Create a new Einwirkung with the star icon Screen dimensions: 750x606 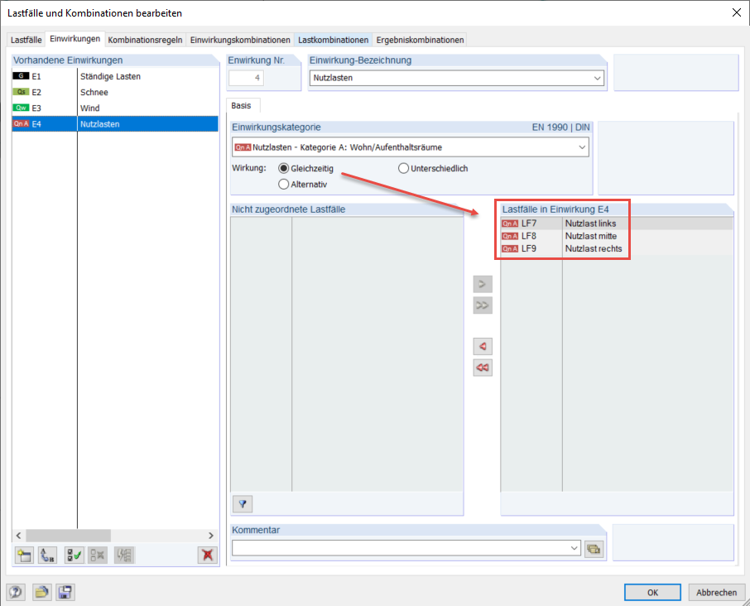(x=24, y=555)
